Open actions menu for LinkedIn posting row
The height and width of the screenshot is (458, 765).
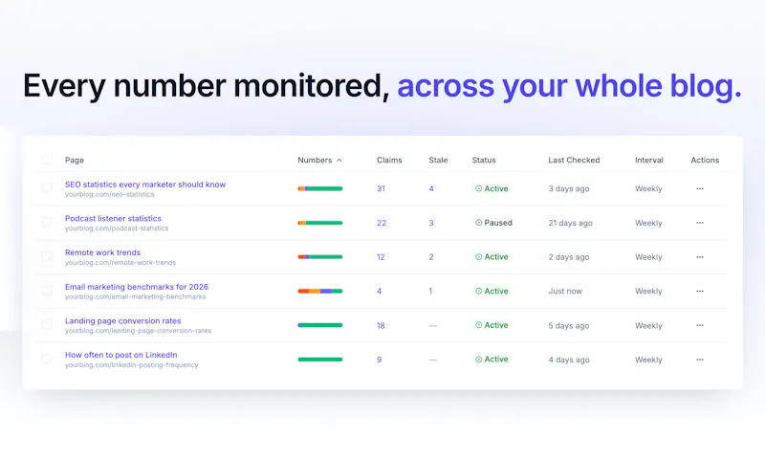point(700,360)
